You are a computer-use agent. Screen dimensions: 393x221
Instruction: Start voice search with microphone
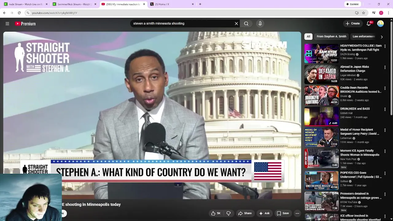(x=260, y=23)
